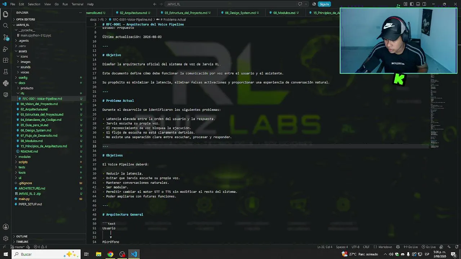Image resolution: width=461 pixels, height=259 pixels.
Task: Open the Help menu
Action: pyautogui.click(x=90, y=4)
